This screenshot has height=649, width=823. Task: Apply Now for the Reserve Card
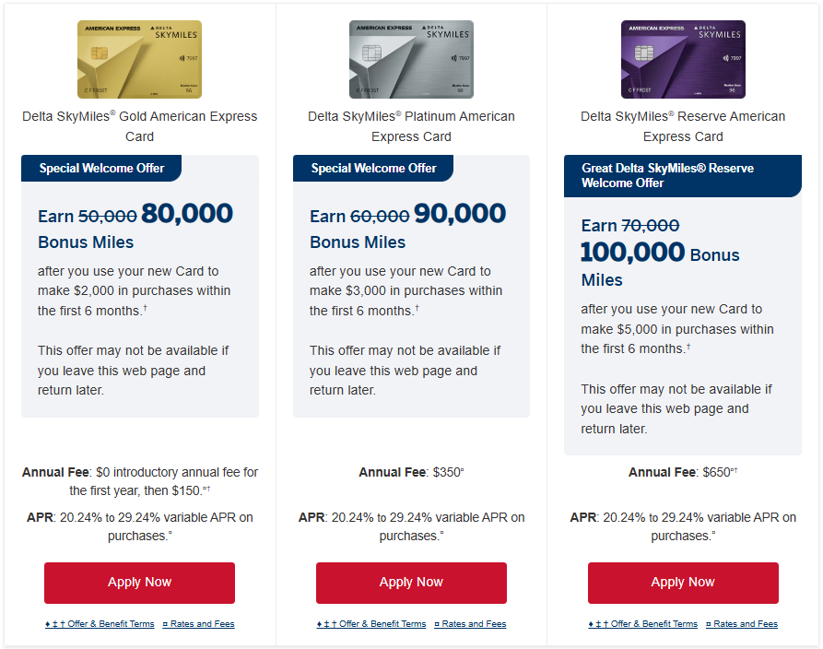[683, 583]
